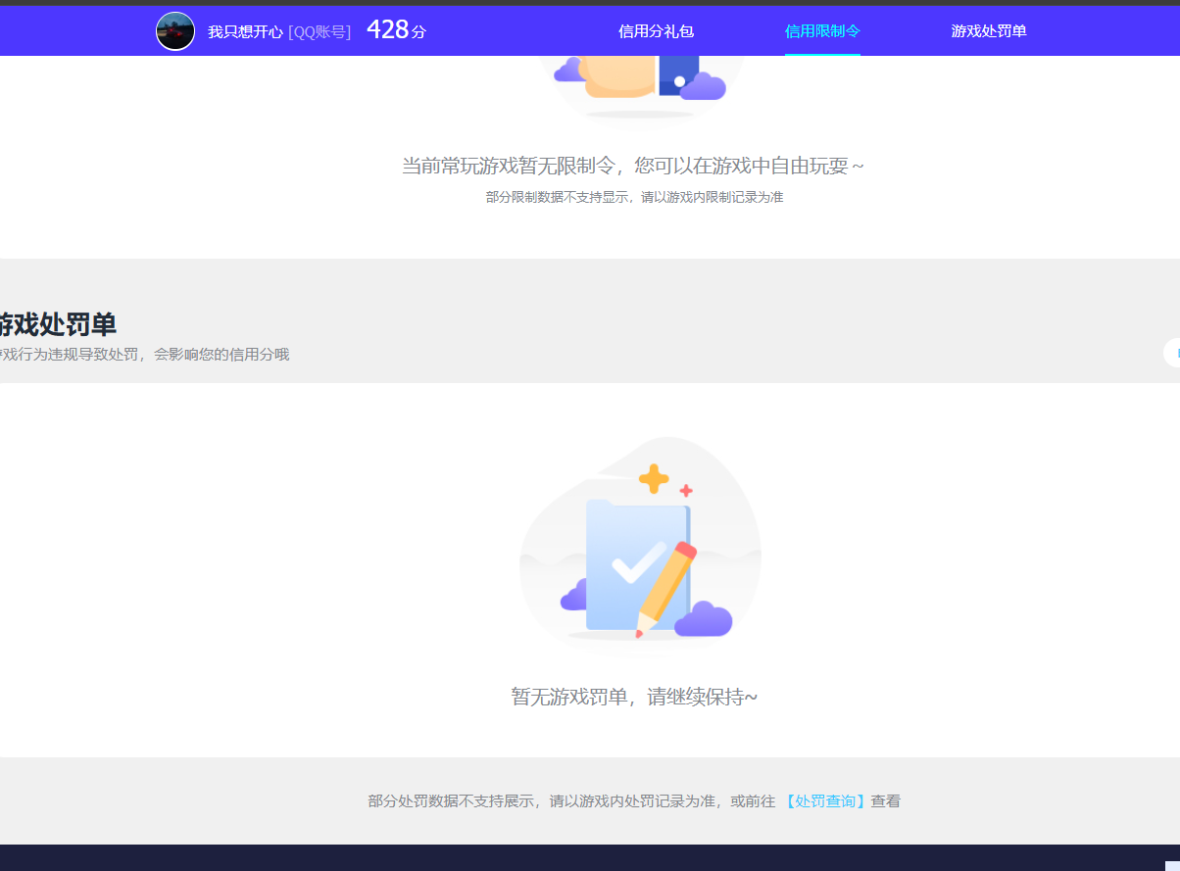Select the 信用限制令 navigation tab
This screenshot has width=1180, height=871.
[821, 30]
